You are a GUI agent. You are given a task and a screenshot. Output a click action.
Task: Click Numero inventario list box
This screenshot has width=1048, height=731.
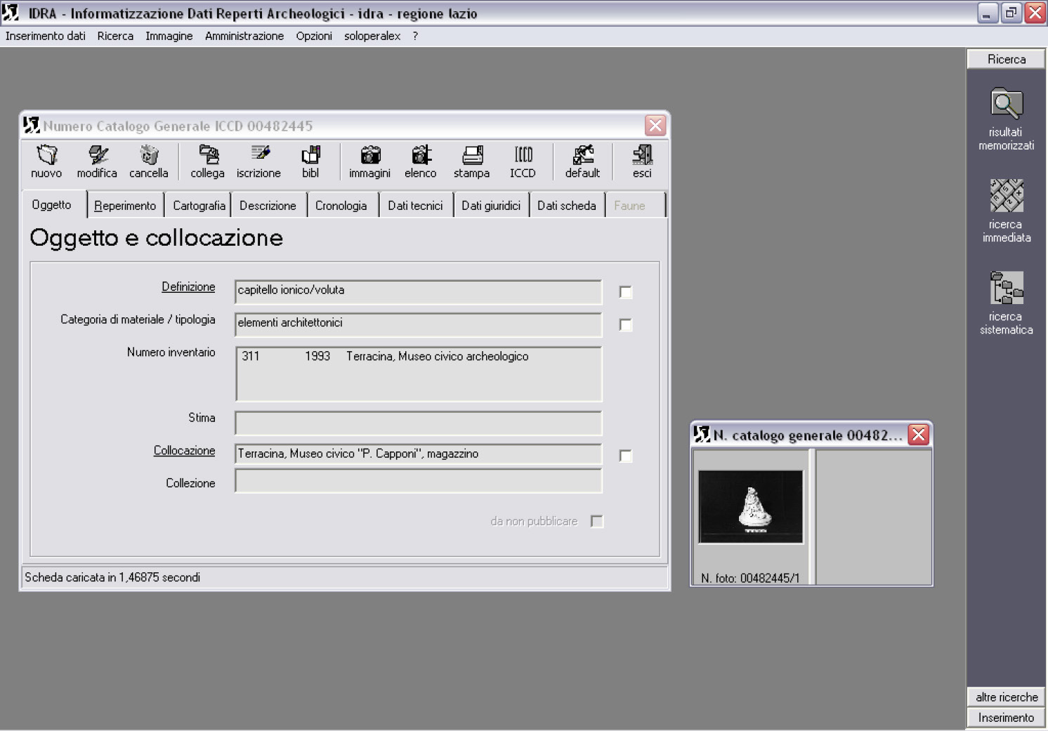(418, 374)
